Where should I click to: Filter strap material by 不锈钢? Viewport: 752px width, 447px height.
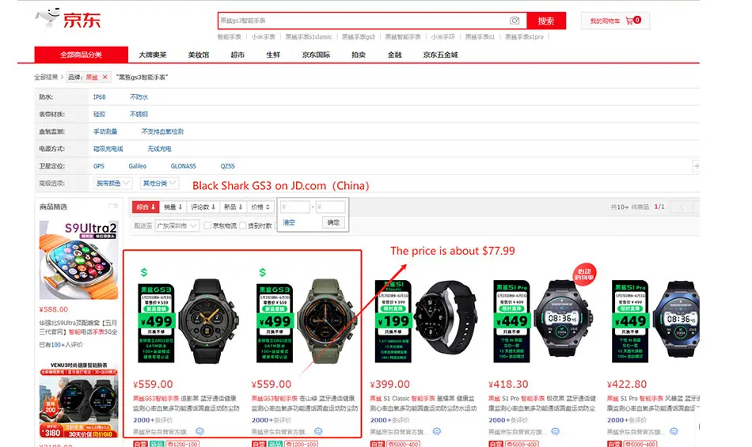pyautogui.click(x=139, y=114)
